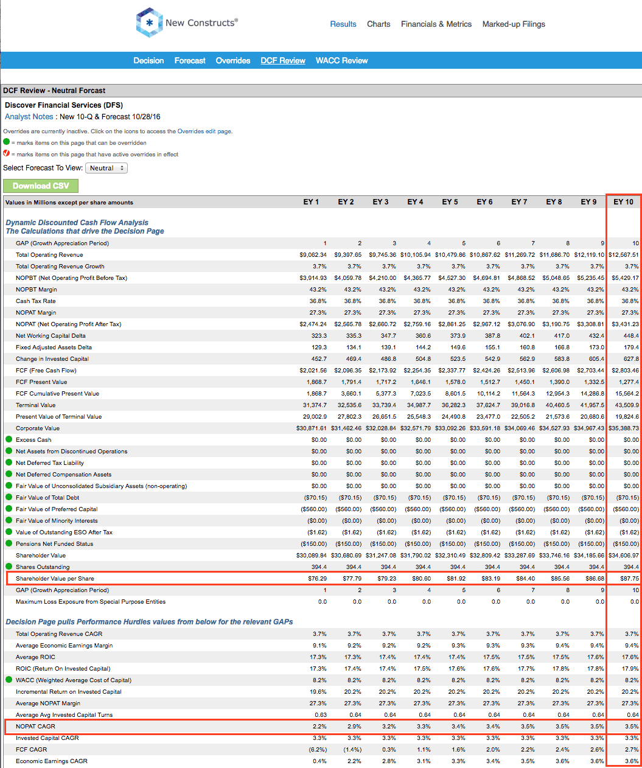Click override dot for Fair Value of Preferred Capital
The width and height of the screenshot is (642, 768).
click(9, 509)
